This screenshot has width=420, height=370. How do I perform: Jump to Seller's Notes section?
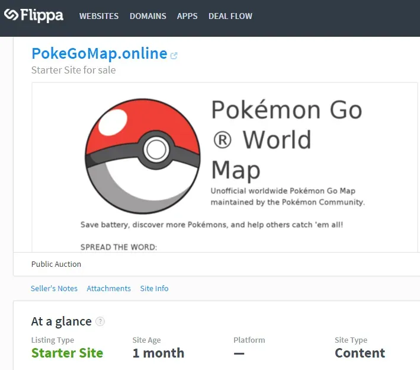(54, 289)
